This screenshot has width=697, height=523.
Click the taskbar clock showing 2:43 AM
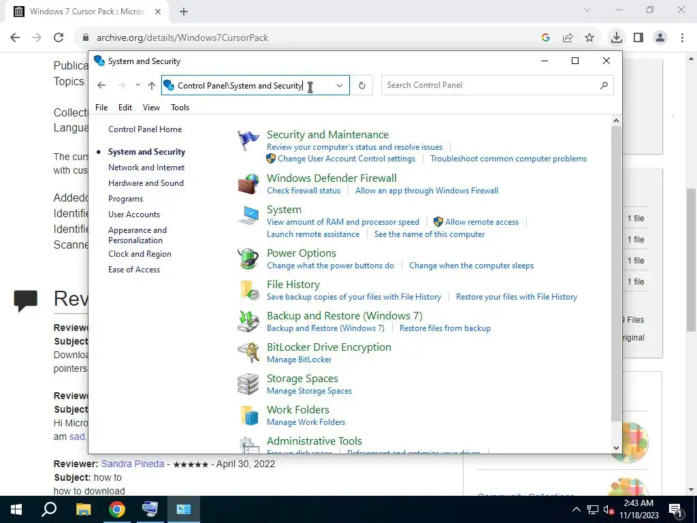click(638, 509)
